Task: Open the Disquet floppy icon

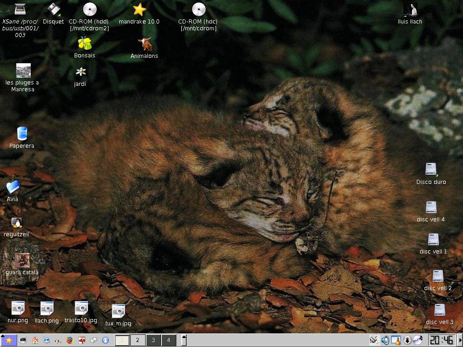Action: [54, 9]
